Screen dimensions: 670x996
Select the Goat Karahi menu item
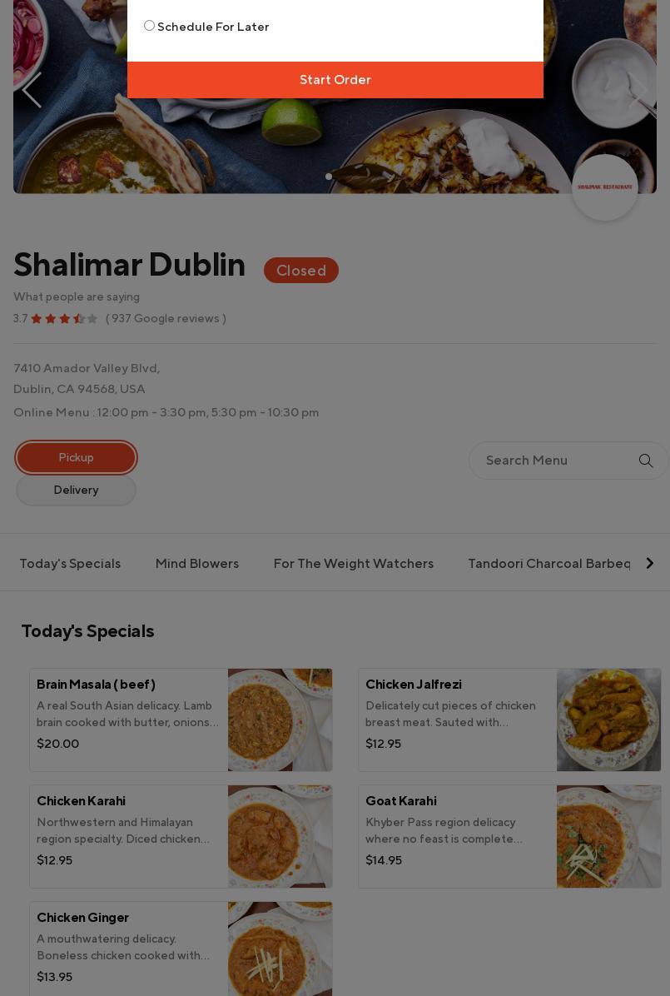509,836
